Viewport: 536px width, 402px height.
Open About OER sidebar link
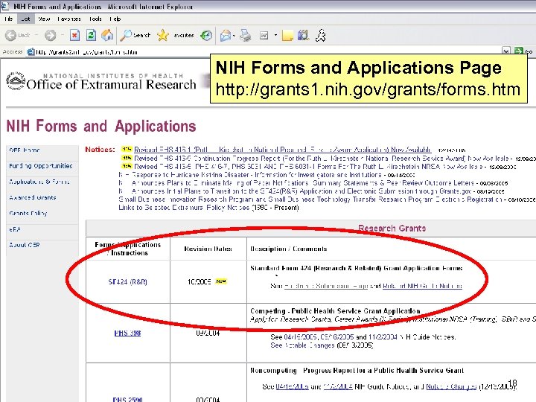tap(25, 245)
